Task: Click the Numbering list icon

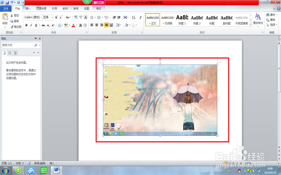Action: 99,17
